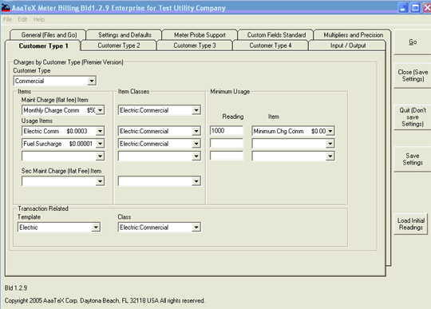Expand the Template Electric dropdown
This screenshot has width=431, height=309.
point(96,228)
